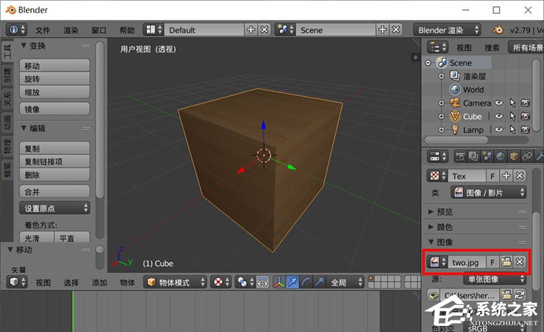The width and height of the screenshot is (544, 332).
Task: Toggle fake user F for Tex
Action: click(x=492, y=176)
